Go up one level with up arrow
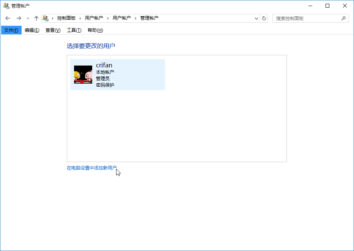Screen dimensions: 354x251 click(x=36, y=18)
